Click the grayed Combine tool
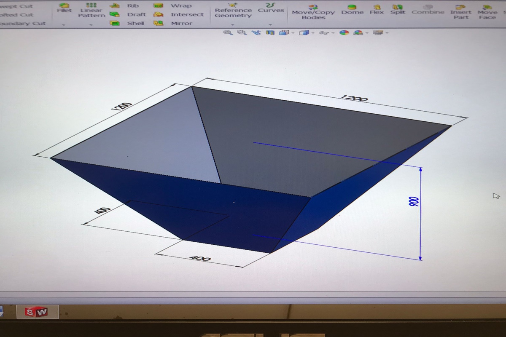This screenshot has width=506, height=337. coord(428,9)
